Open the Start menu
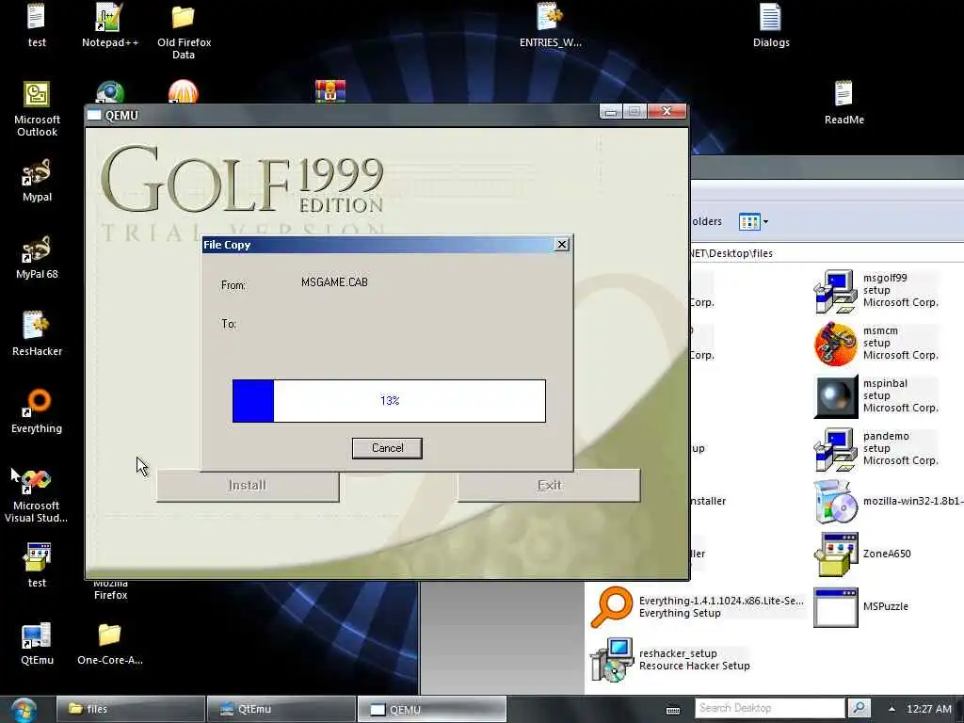This screenshot has height=723, width=964. [24, 710]
